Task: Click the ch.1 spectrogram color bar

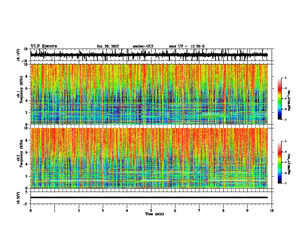Action: click(280, 99)
